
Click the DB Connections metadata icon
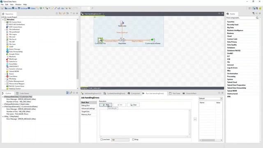click(x=7, y=22)
